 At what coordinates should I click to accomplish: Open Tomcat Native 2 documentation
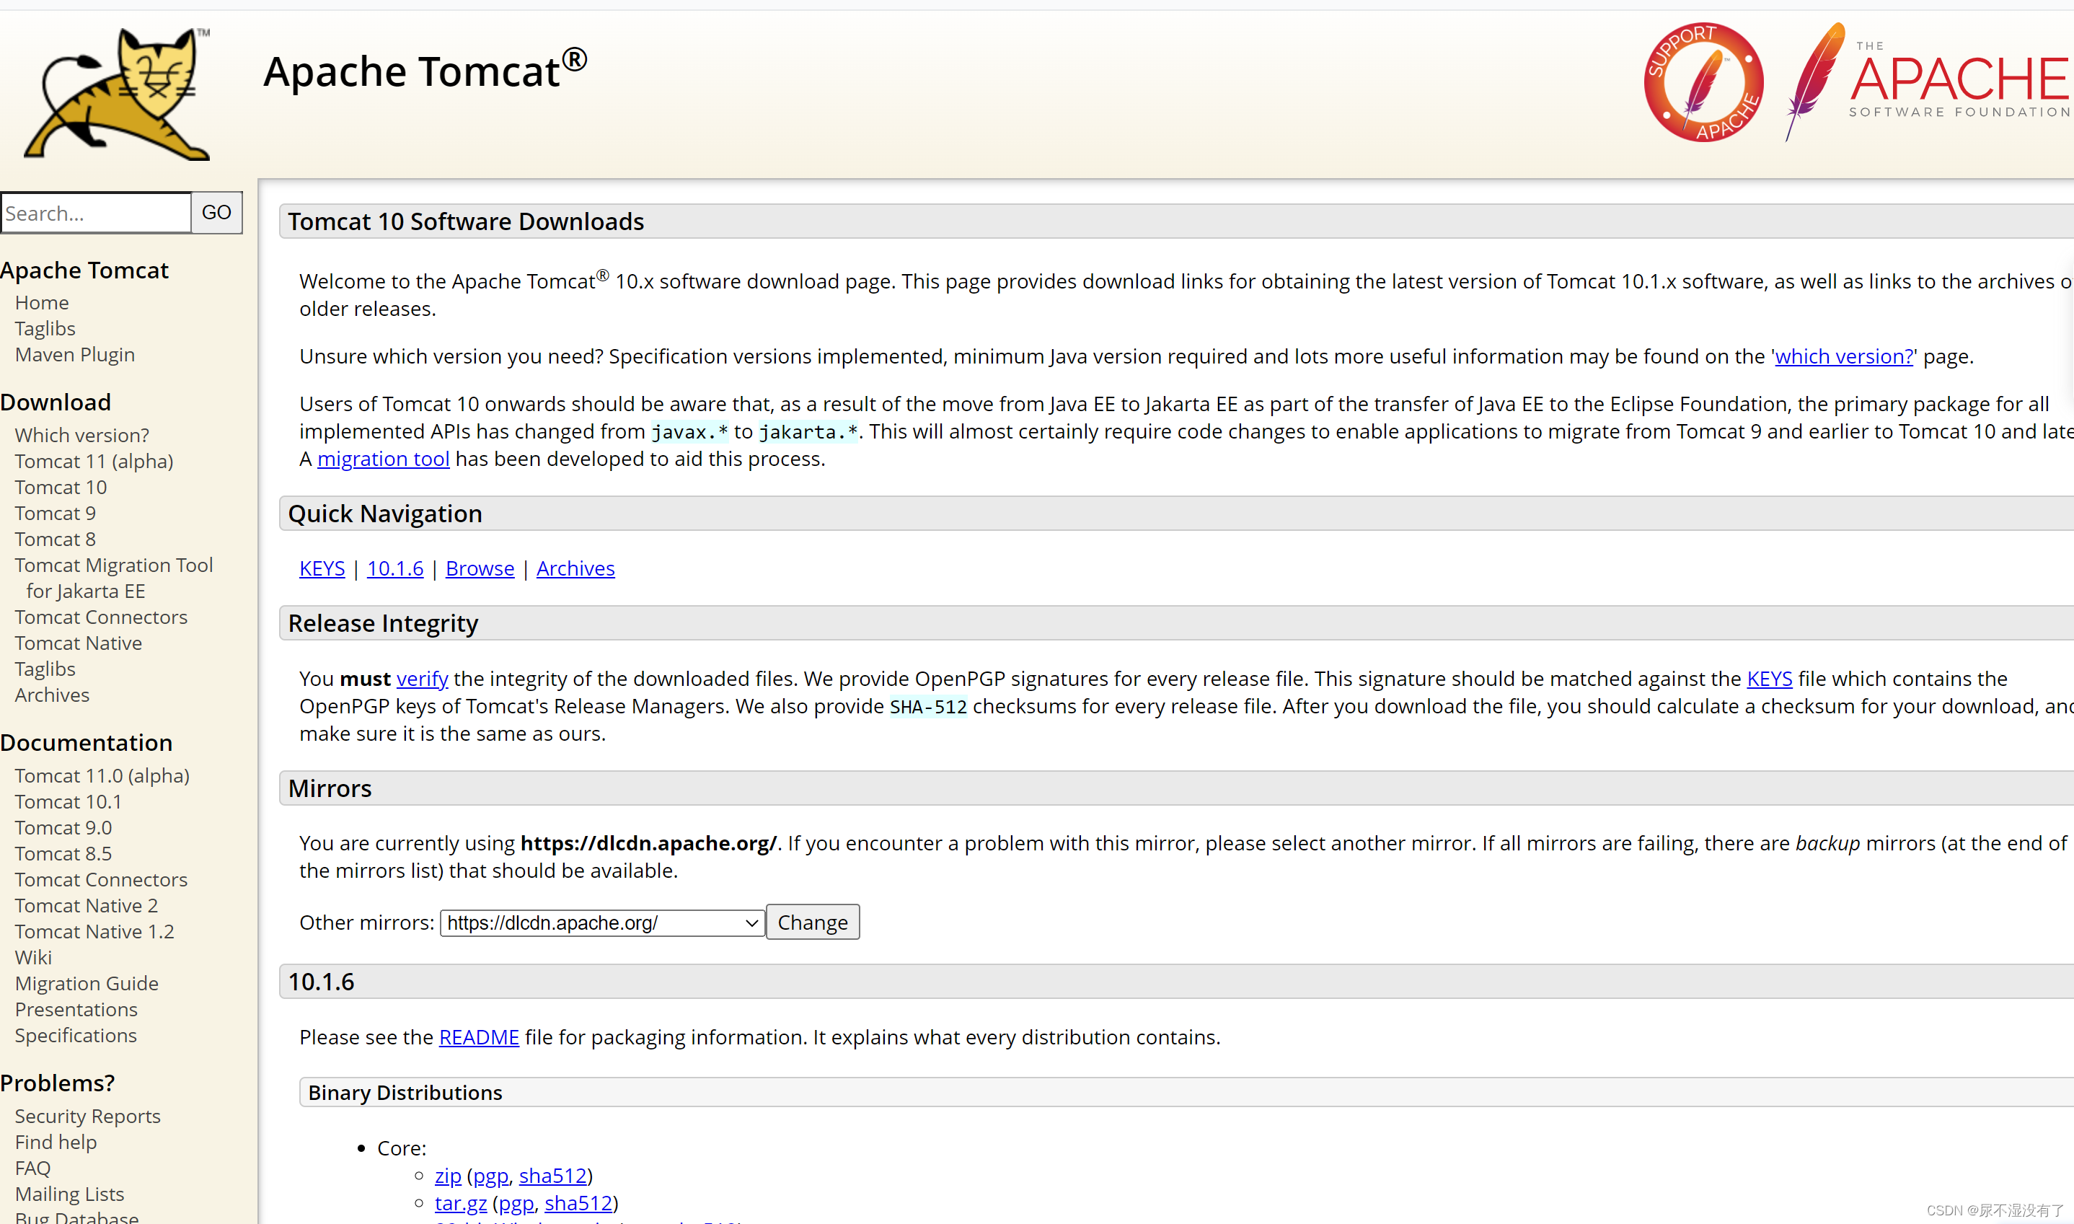tap(87, 906)
